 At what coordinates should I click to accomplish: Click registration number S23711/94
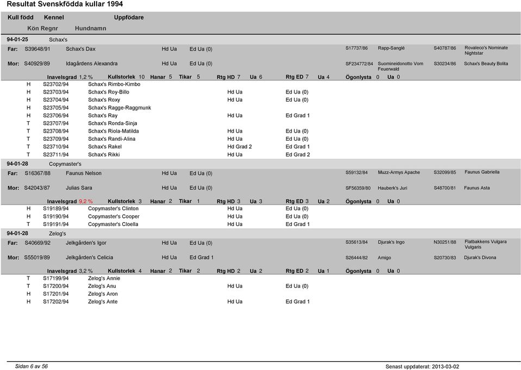tap(56, 155)
